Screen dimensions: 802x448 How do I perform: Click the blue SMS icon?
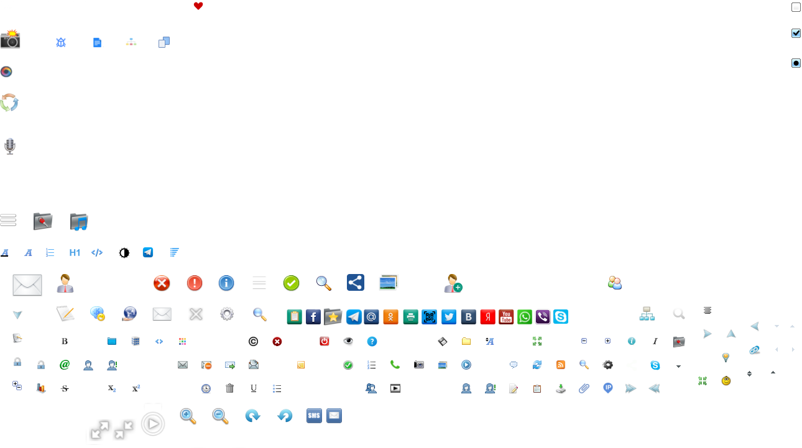coord(315,416)
